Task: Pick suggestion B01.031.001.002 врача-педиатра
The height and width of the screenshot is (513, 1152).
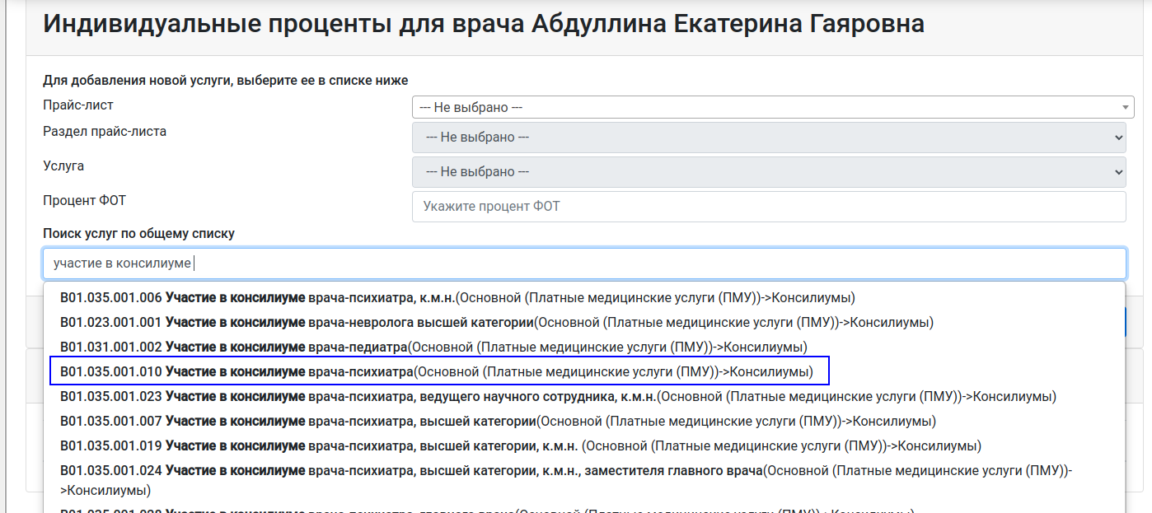Action: tap(433, 347)
